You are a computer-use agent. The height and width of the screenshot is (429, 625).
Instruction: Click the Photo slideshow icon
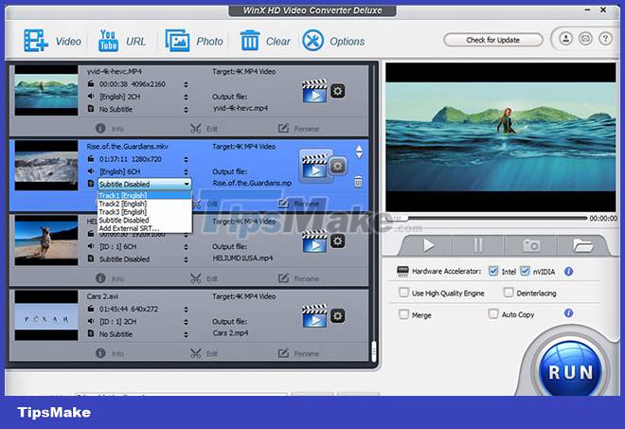point(177,41)
